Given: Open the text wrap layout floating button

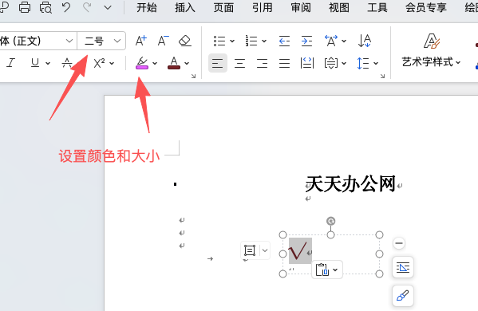Looking at the screenshot, I should coord(403,267).
